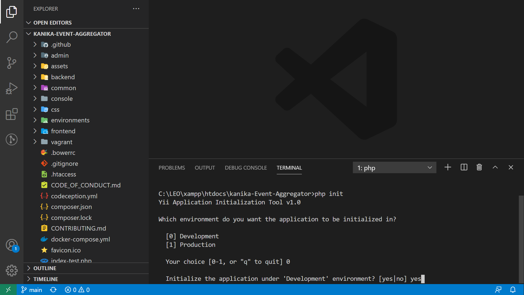
Task: Expand the TIMELINE section
Action: (x=86, y=279)
